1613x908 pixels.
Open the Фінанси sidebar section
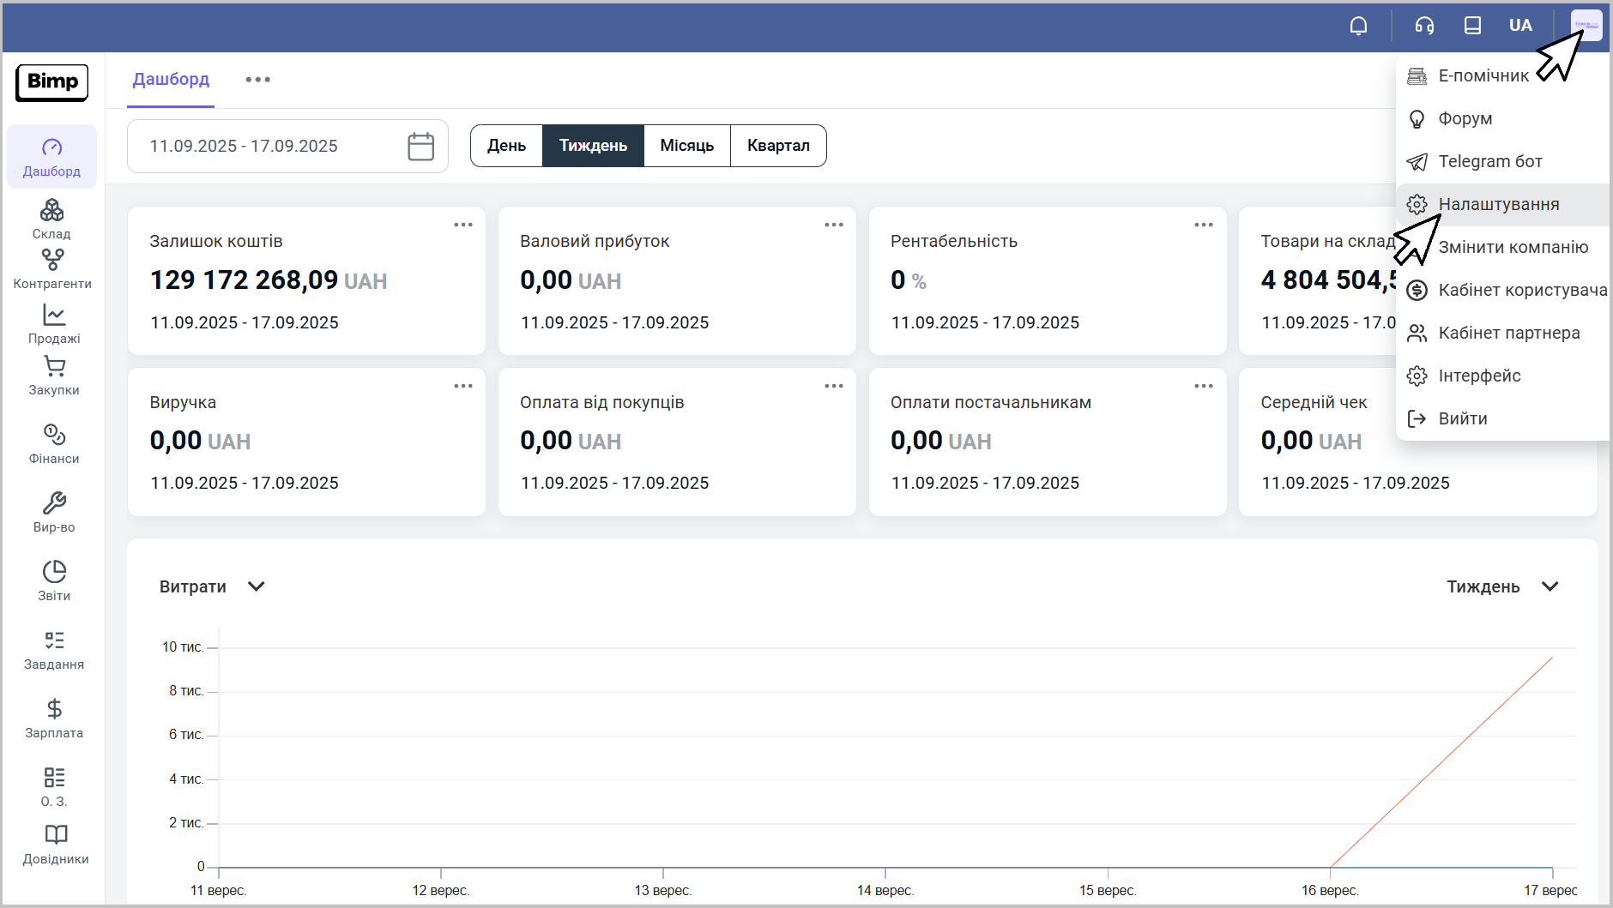pos(54,443)
